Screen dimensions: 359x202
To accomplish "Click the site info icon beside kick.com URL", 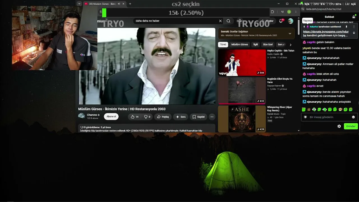I will (x=302, y=9).
